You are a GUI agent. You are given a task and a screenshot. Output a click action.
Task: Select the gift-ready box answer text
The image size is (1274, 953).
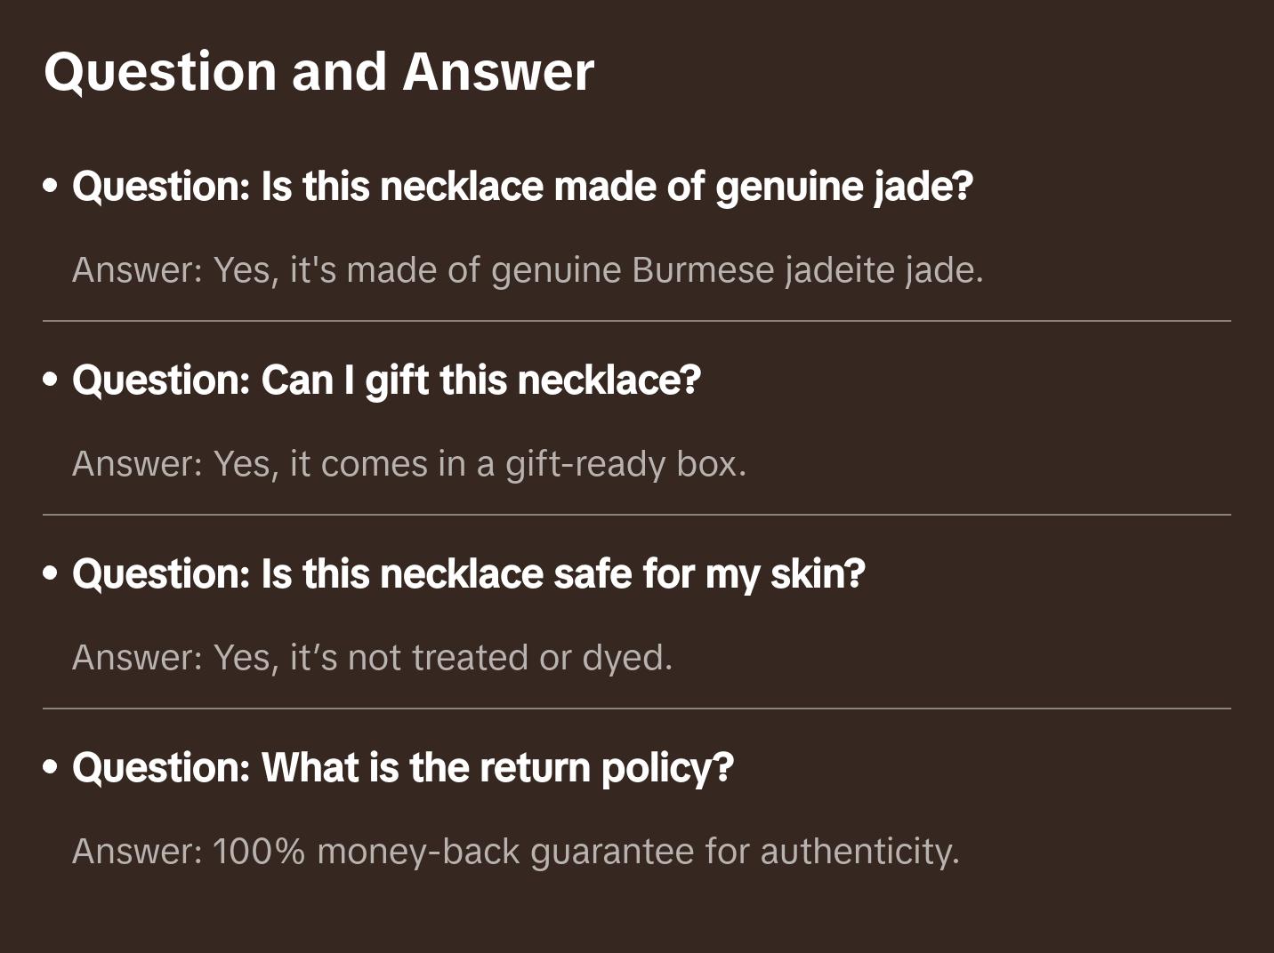point(409,463)
